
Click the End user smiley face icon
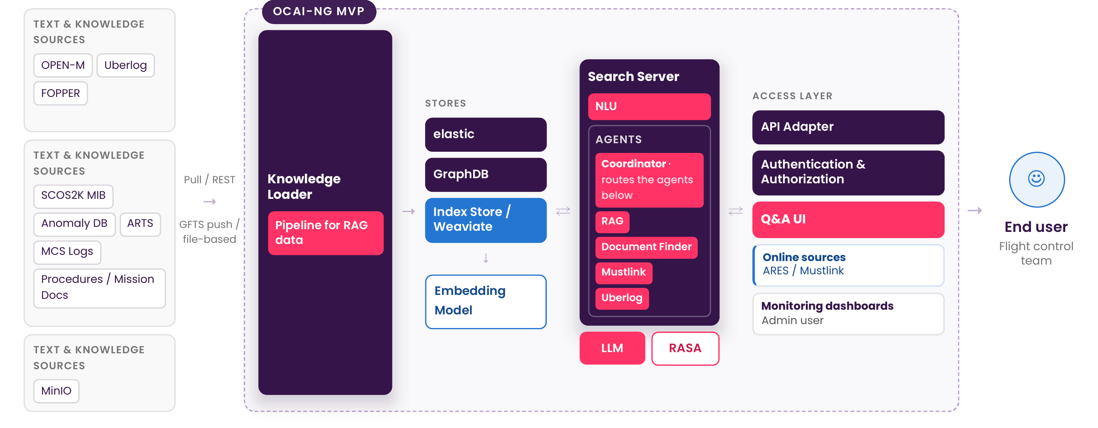tap(1036, 179)
